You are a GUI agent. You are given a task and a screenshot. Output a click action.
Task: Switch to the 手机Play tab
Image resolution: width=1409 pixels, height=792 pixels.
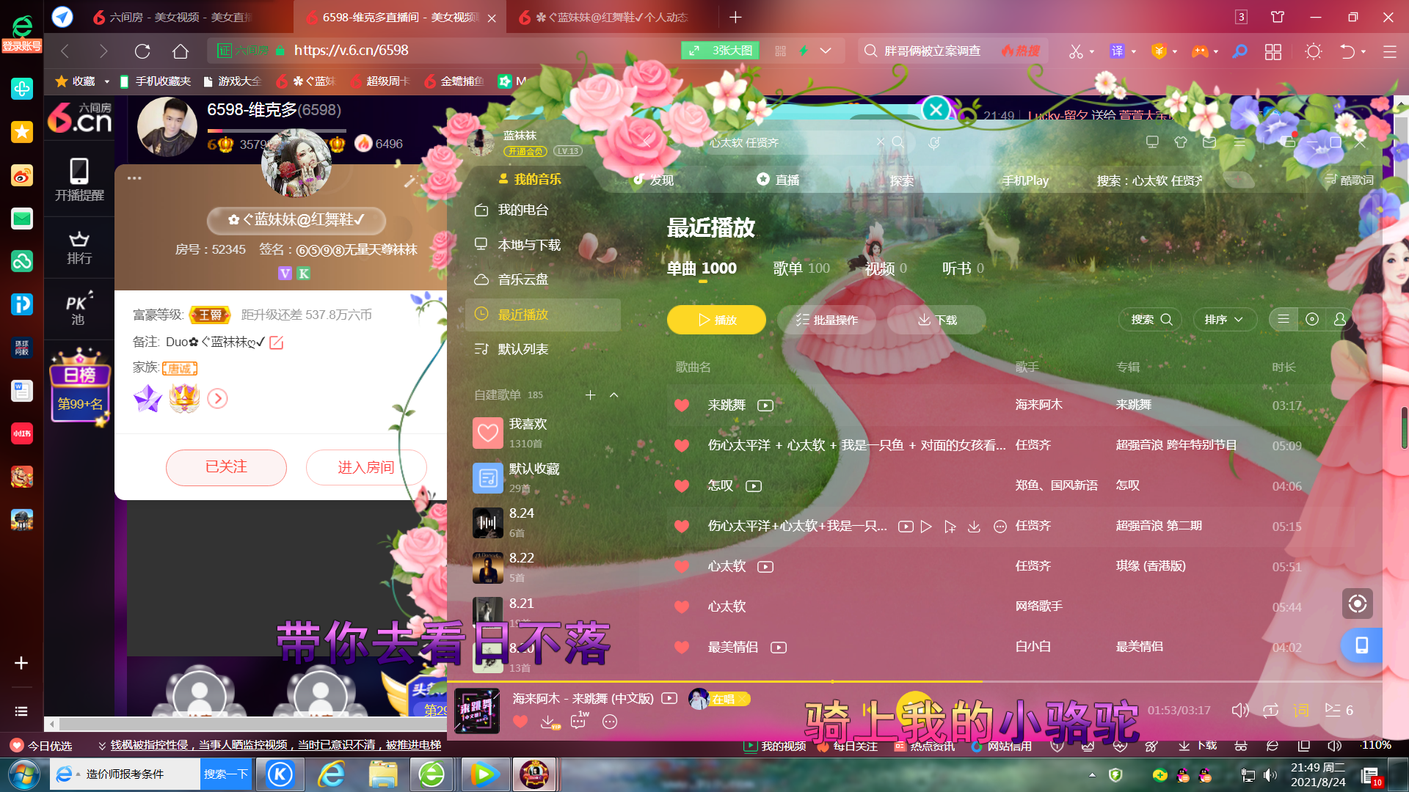(x=1025, y=180)
